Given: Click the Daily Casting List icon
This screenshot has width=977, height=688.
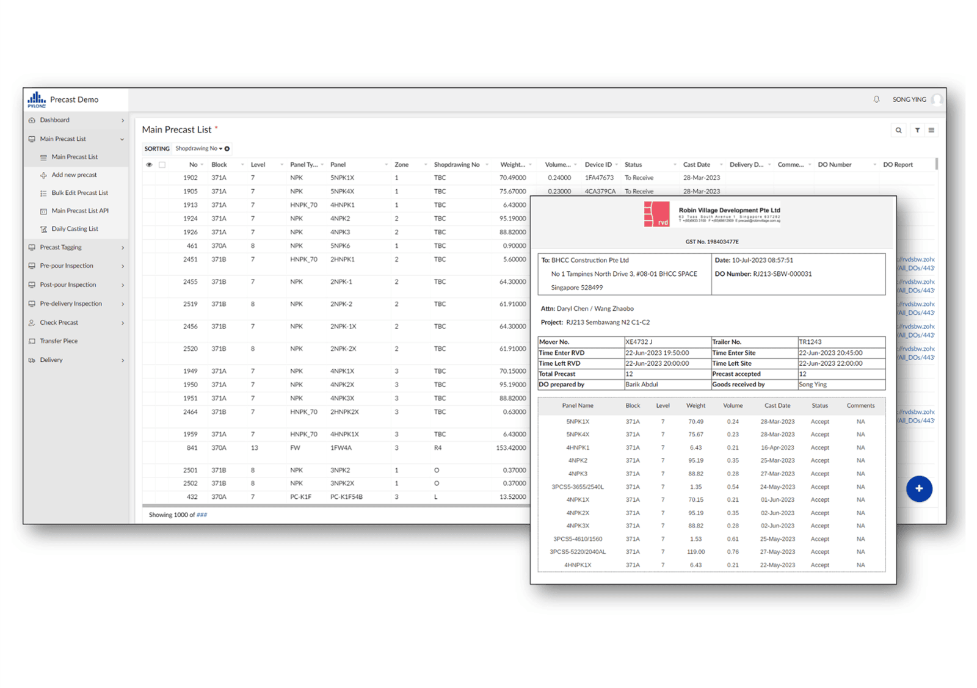Looking at the screenshot, I should click(43, 229).
